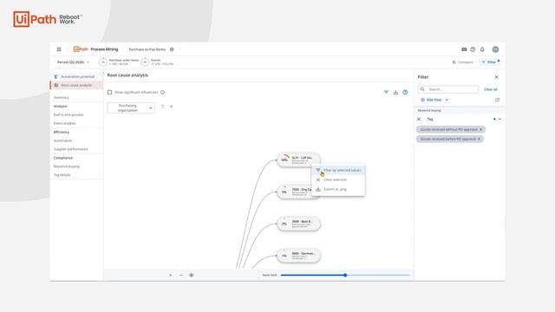Image resolution: width=555 pixels, height=312 pixels.
Task: Click the Node limit slider handle
Action: 345,275
